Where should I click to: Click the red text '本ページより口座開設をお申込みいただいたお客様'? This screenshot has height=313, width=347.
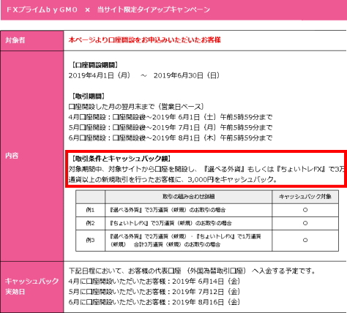144,39
